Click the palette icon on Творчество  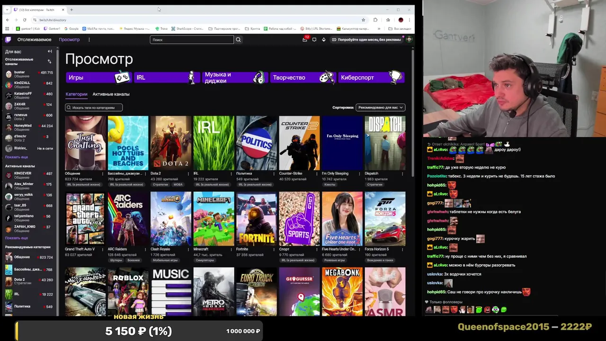click(x=327, y=77)
